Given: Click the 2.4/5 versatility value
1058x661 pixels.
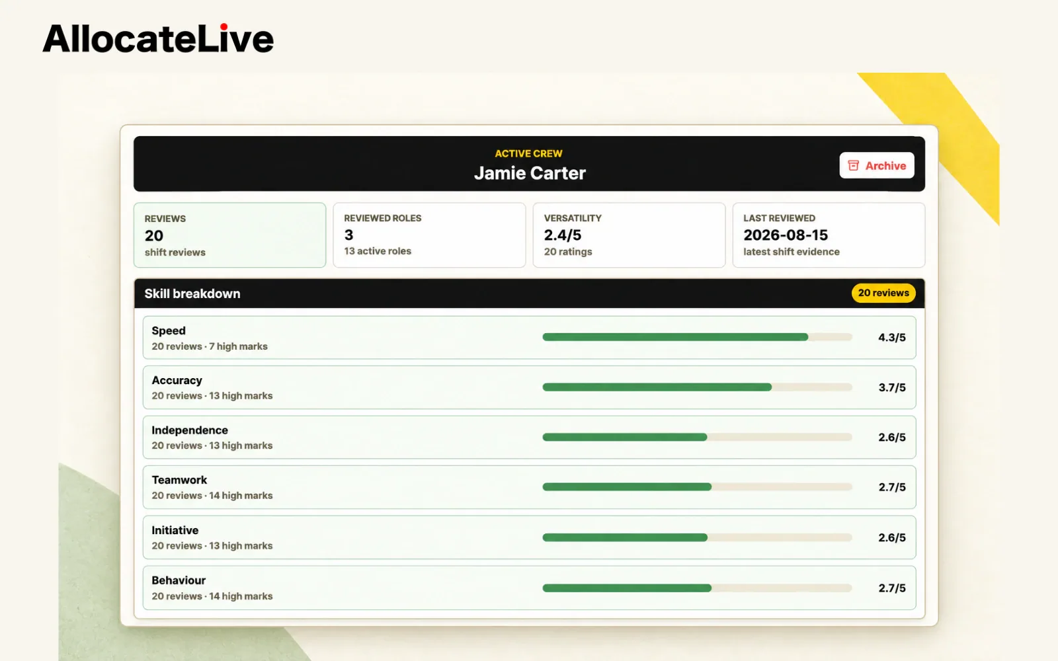Looking at the screenshot, I should click(x=563, y=235).
